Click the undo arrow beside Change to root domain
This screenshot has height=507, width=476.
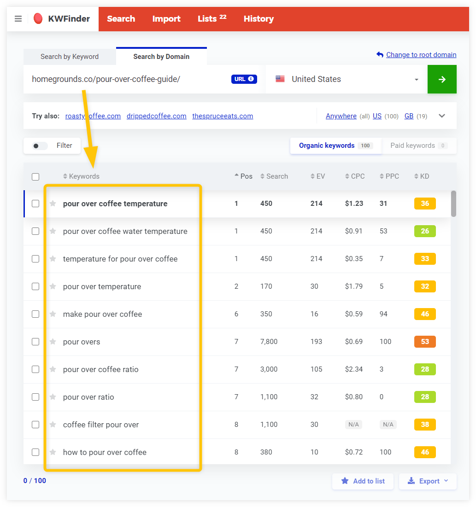click(380, 55)
